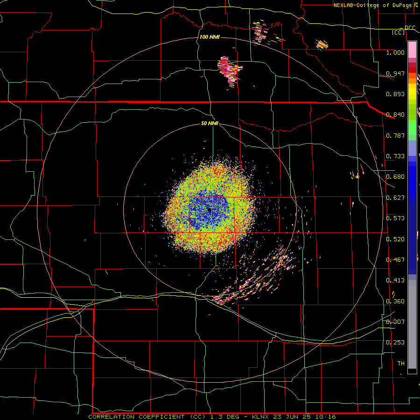Click the 0.733 scale value
Image resolution: width=420 pixels, height=420 pixels.
click(395, 156)
